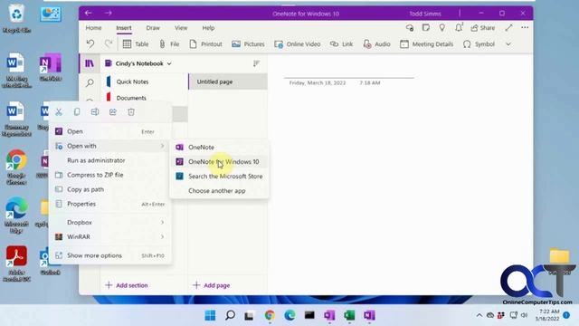Open the three-dot more options menu
This screenshot has height=326, width=579.
525,27
